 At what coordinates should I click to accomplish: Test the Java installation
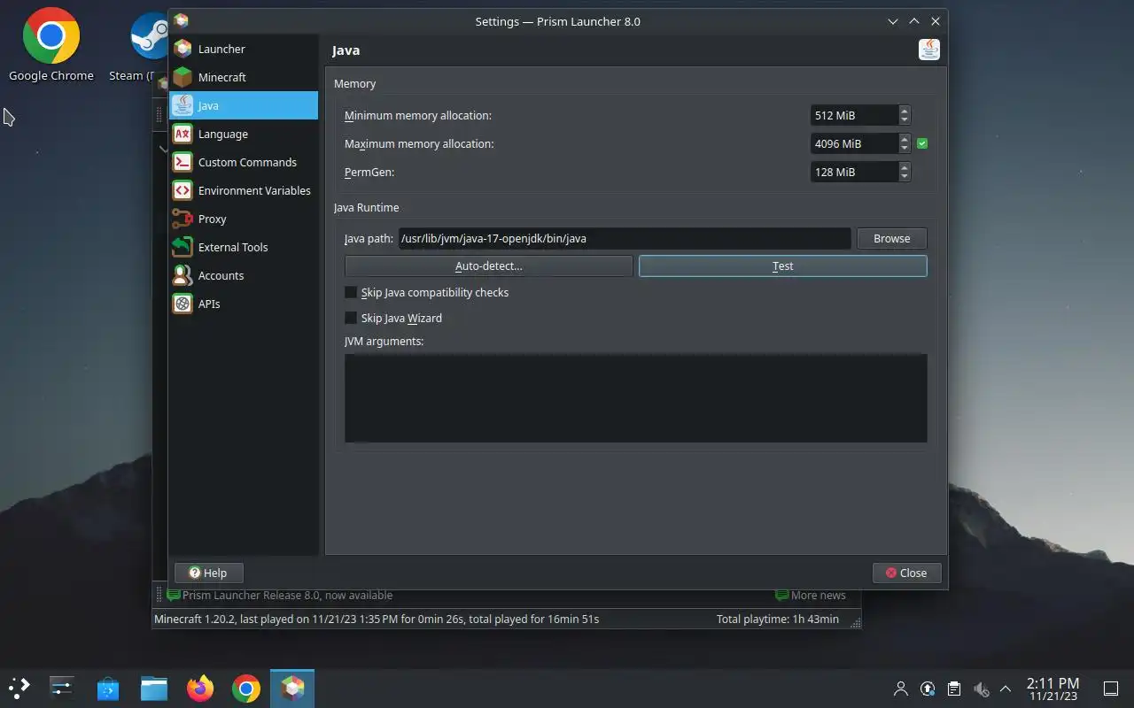[782, 265]
